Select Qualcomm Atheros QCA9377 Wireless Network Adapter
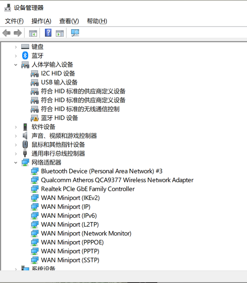Image resolution: width=247 pixels, height=283 pixels. click(x=117, y=180)
